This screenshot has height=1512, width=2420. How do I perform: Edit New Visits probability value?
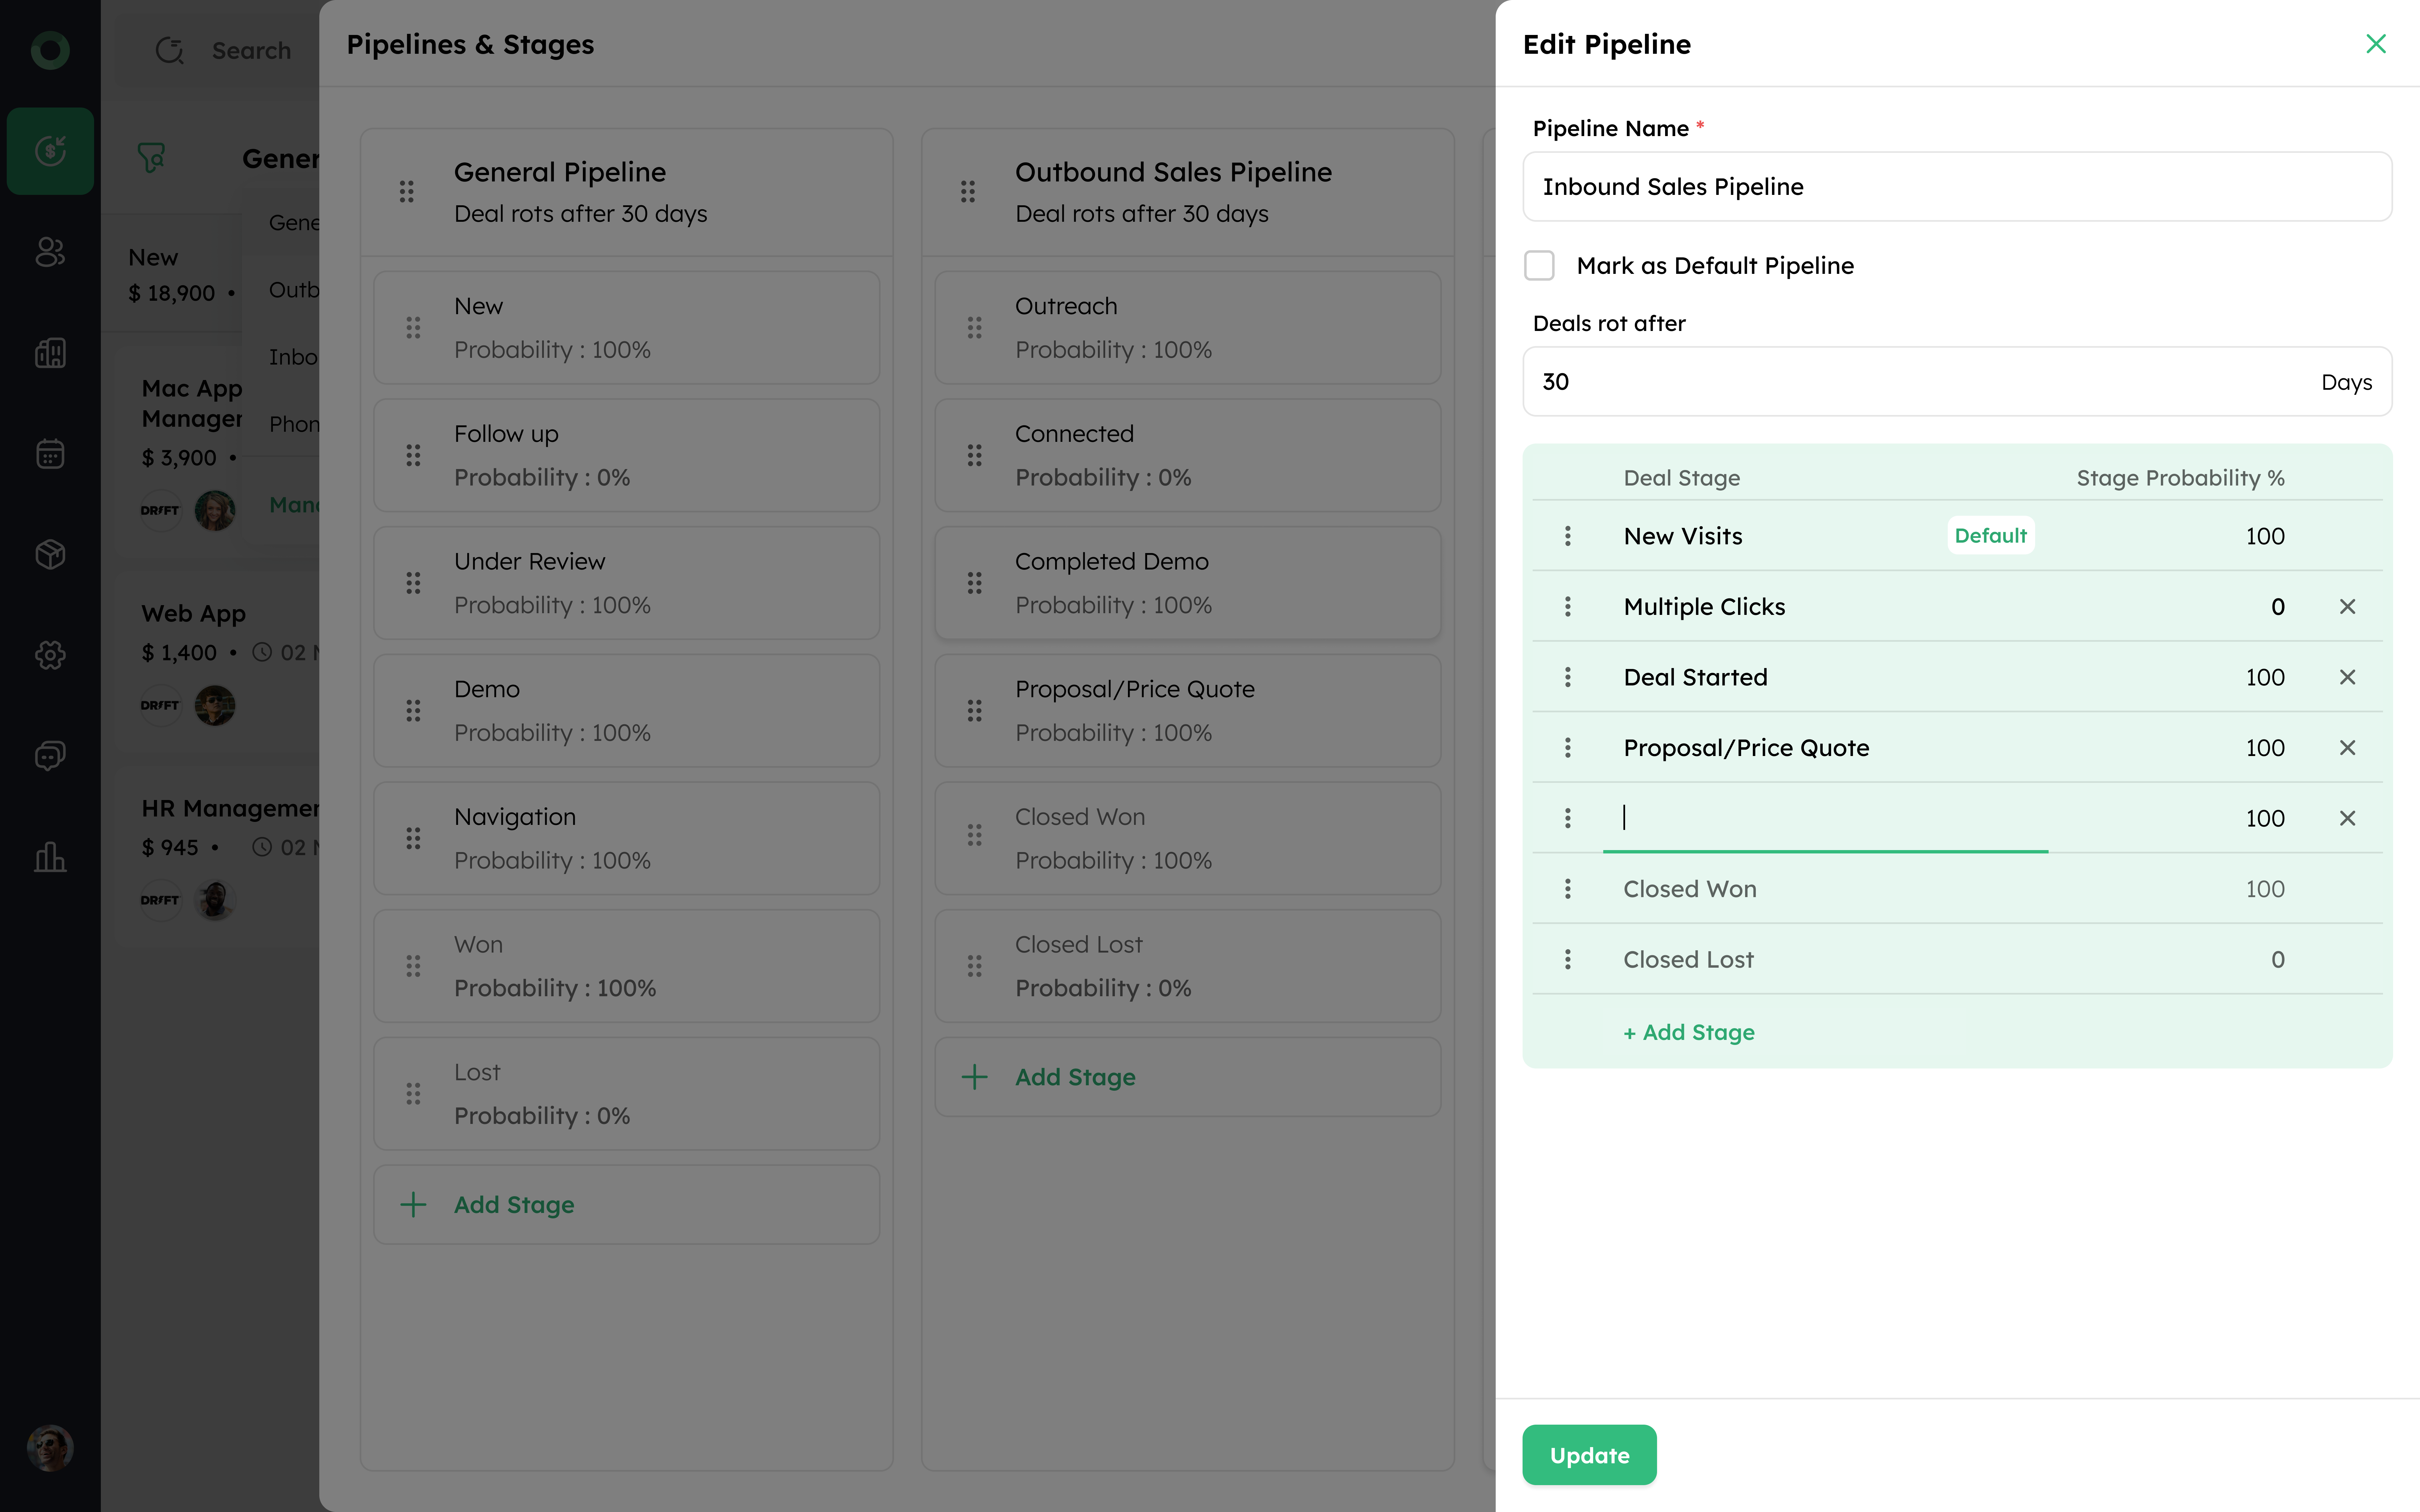[2265, 536]
